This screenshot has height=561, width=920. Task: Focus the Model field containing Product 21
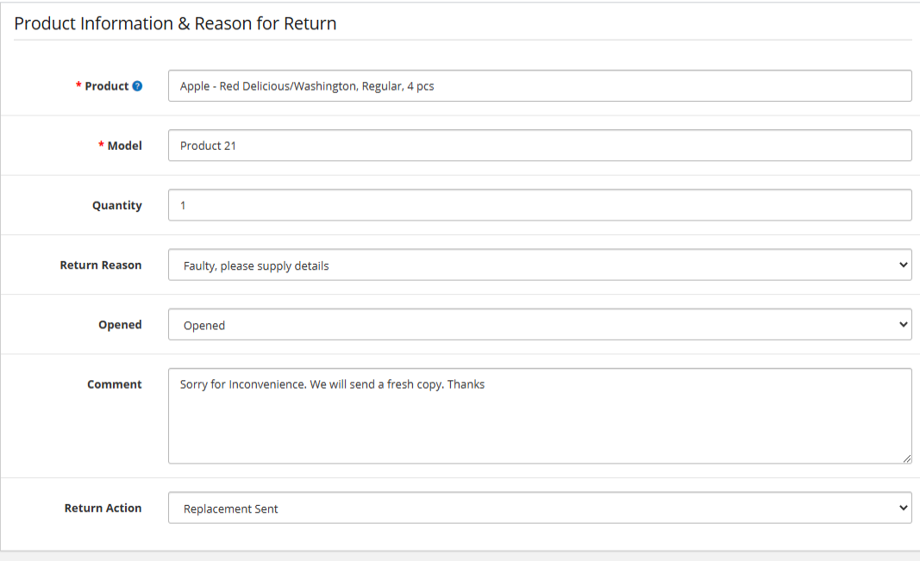[539, 146]
